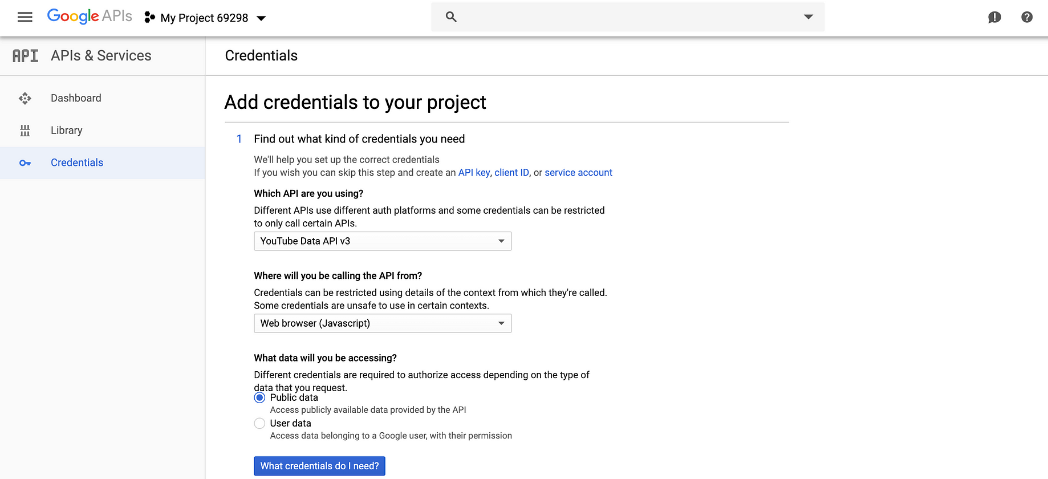This screenshot has height=479, width=1048.
Task: Click 'Access data belonging to a Google user' text
Action: (391, 436)
